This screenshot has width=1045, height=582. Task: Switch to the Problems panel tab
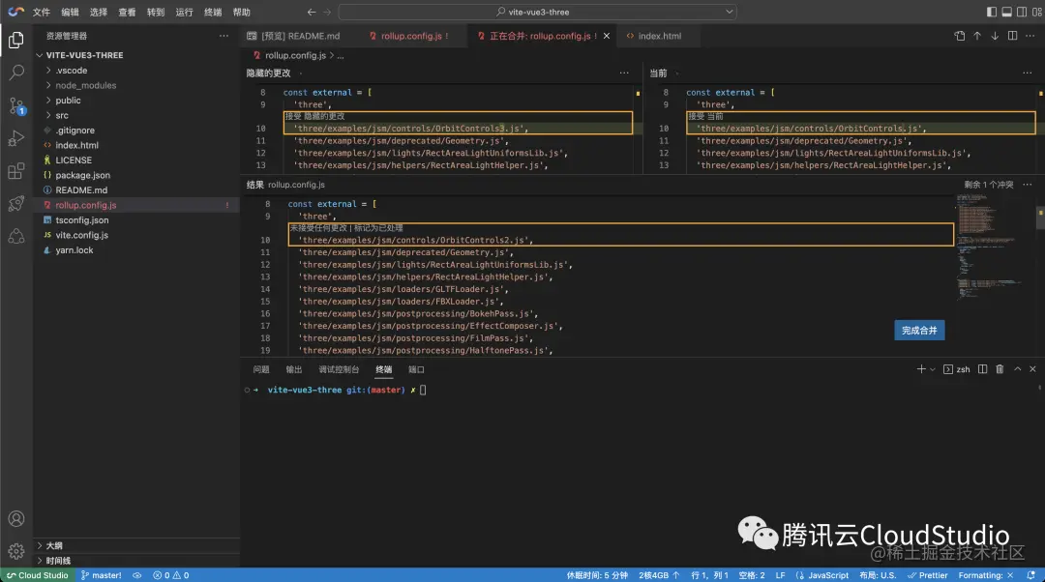(x=261, y=369)
